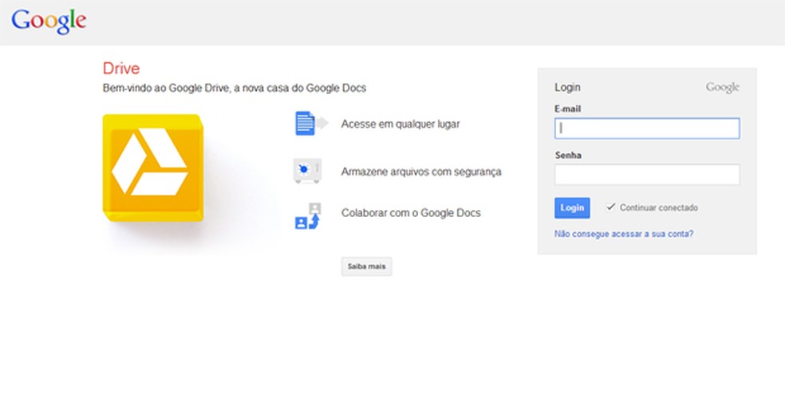Click Acesse em qualquer lugar text

tap(400, 124)
